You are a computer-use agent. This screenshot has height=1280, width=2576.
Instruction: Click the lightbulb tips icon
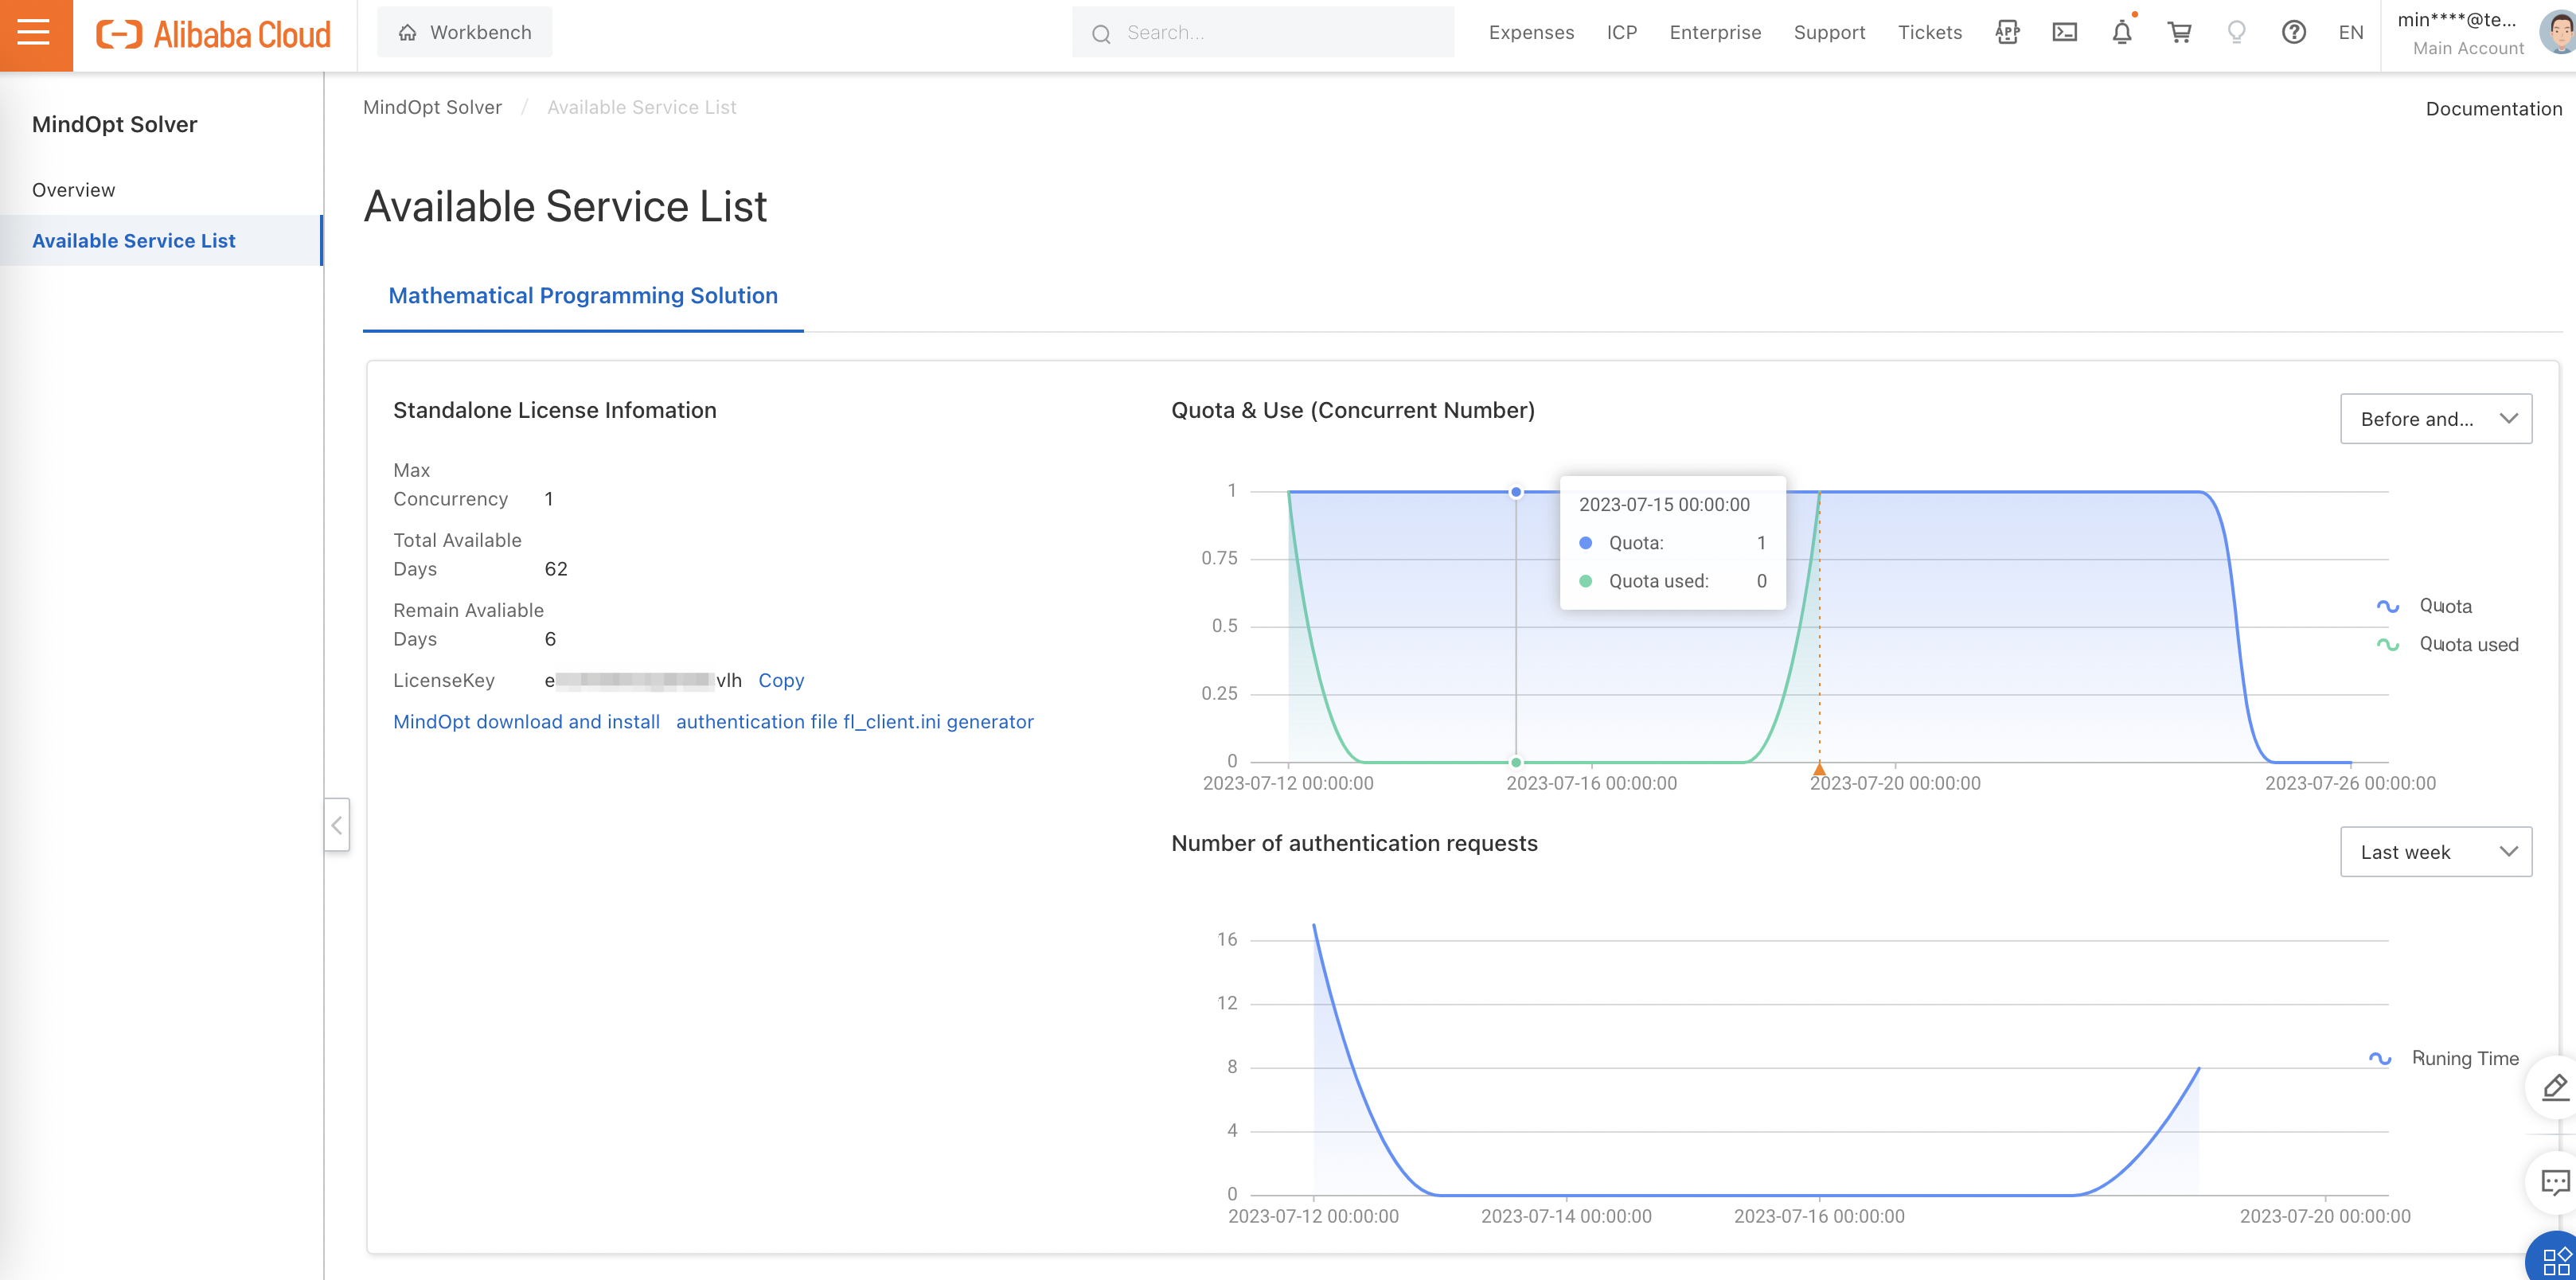click(2236, 33)
